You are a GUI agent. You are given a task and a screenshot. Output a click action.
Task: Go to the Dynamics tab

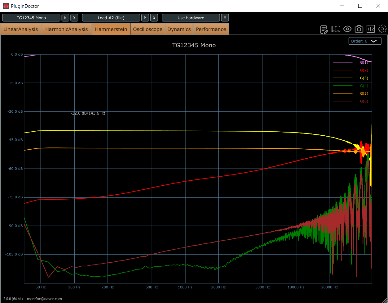179,29
